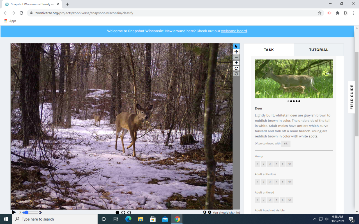Choose 3 for Young deer count
Screen dimensions: 359x224
click(x=270, y=164)
